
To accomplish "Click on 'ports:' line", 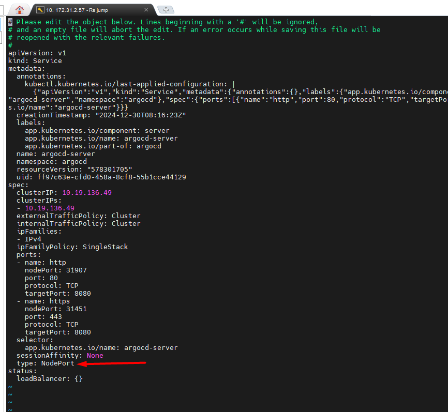I will click(28, 255).
